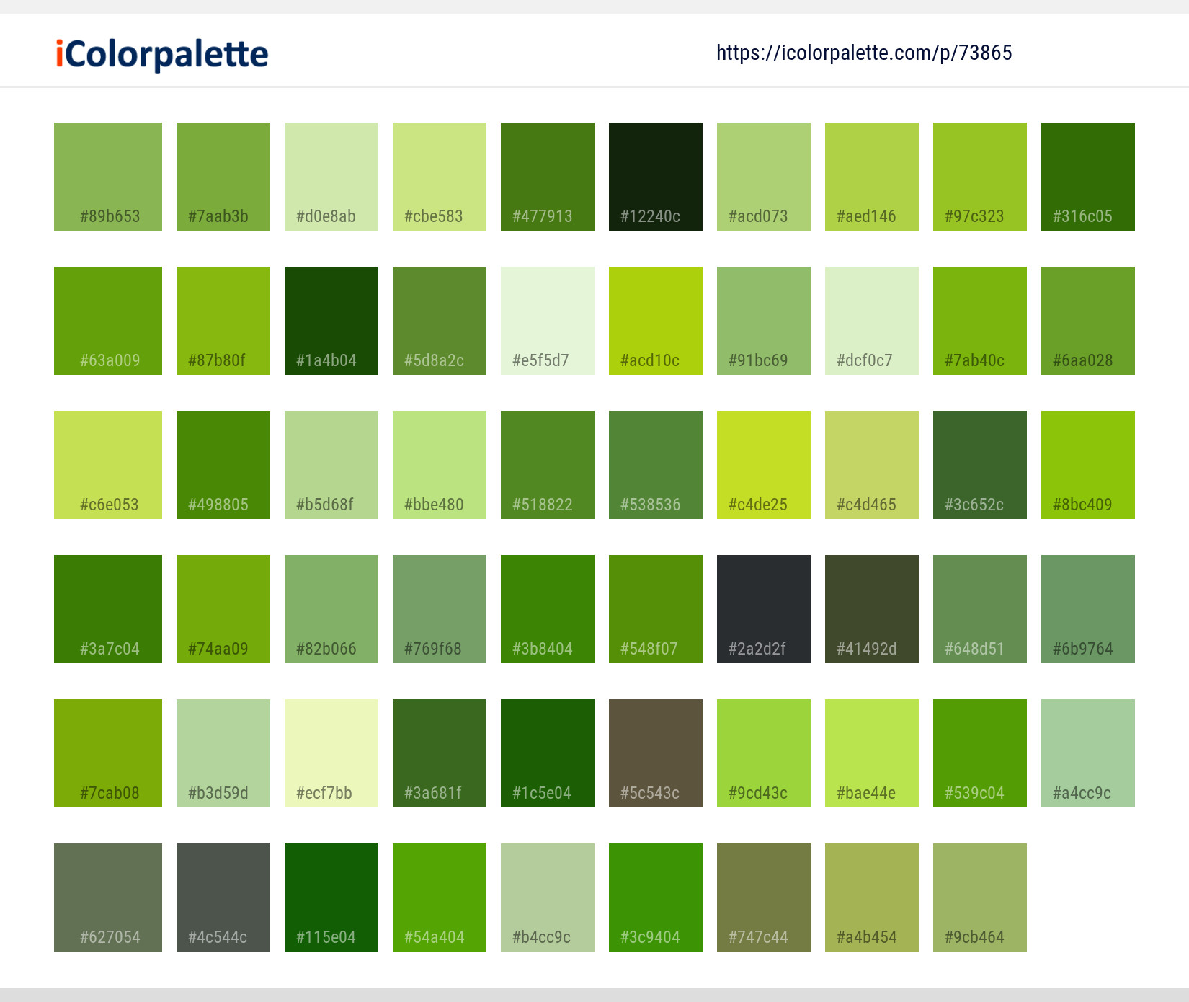1189x1002 pixels.
Task: Click the #7cab08 color swatch
Action: click(108, 753)
